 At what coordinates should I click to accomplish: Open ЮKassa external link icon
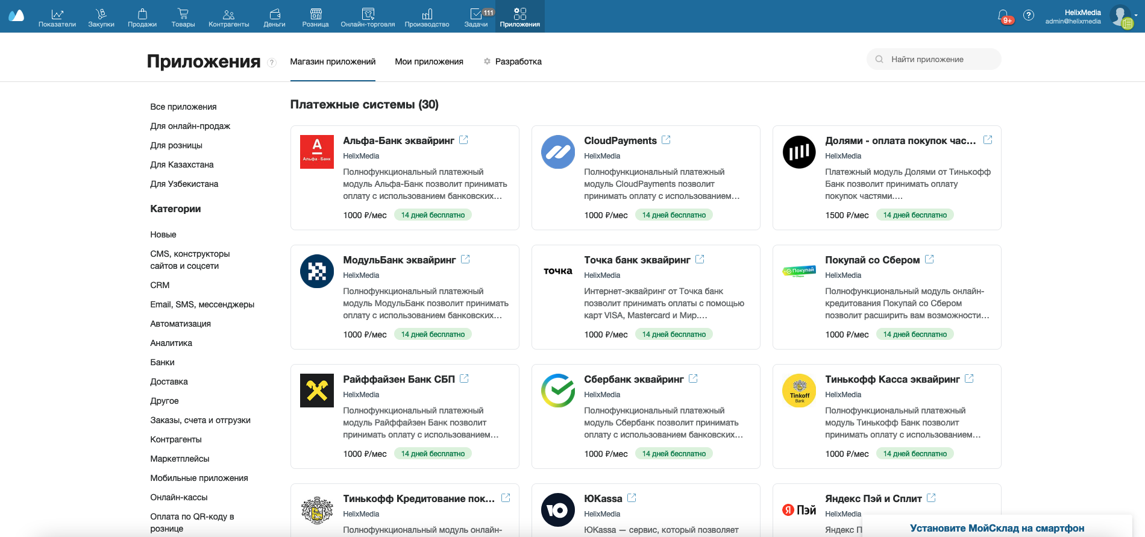click(632, 498)
